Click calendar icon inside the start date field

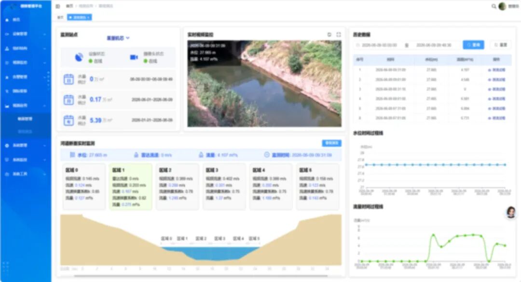358,45
